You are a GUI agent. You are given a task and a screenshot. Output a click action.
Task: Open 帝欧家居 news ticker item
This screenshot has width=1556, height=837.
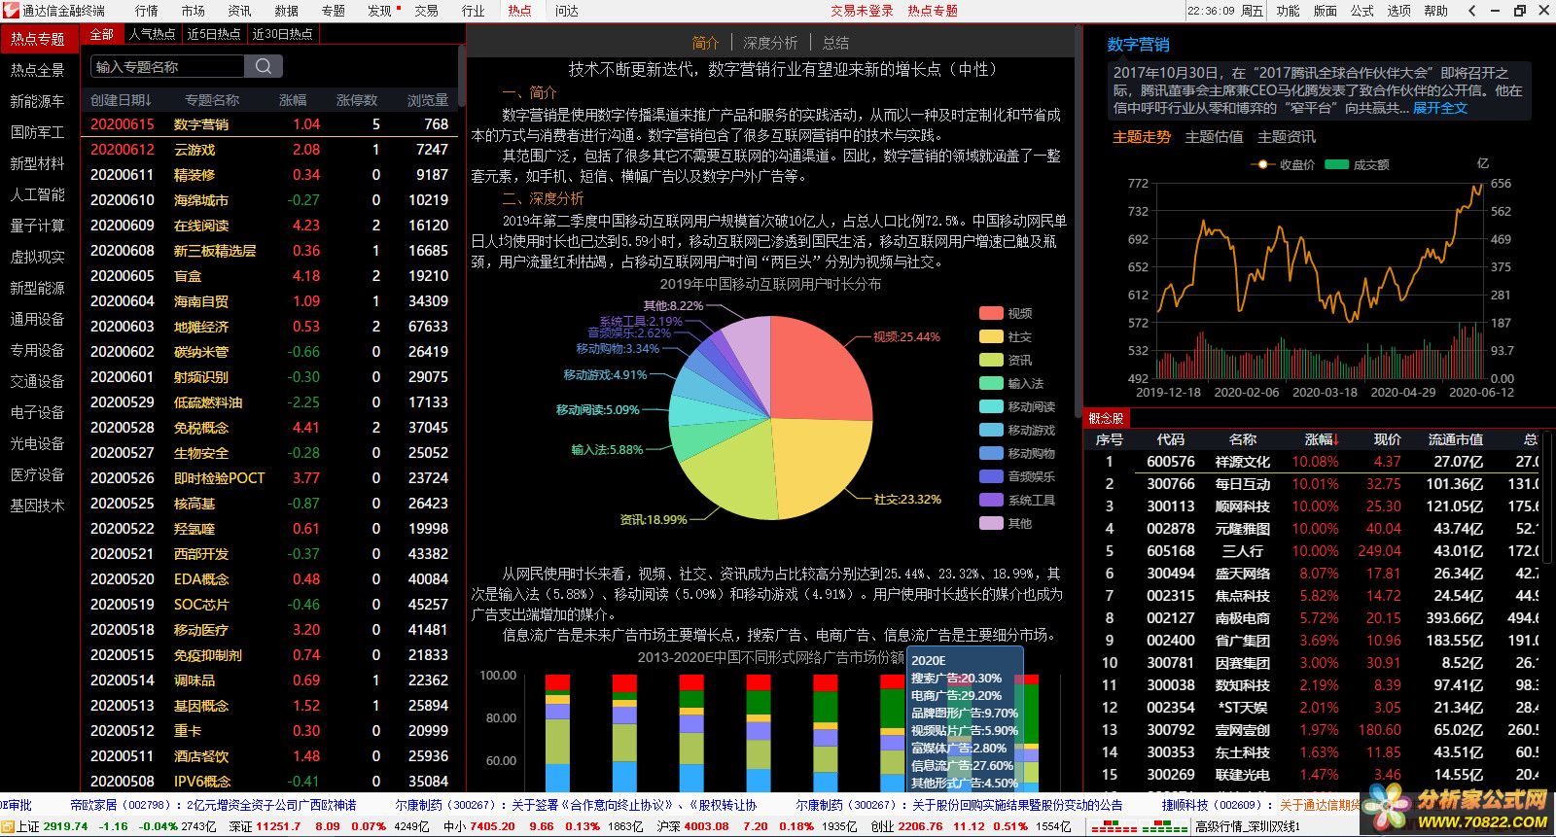pyautogui.click(x=213, y=805)
